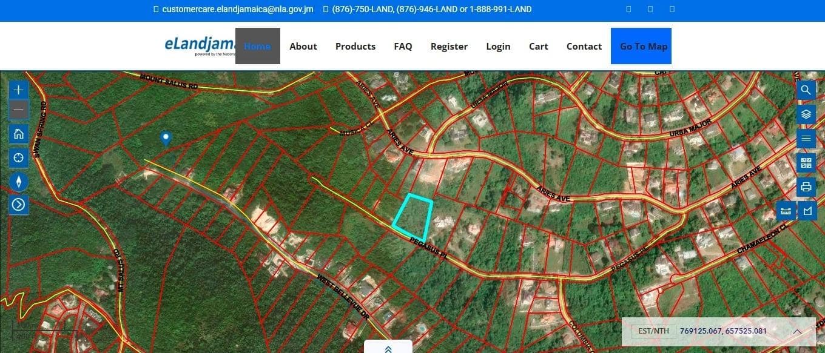Print the current map view

coord(806,186)
